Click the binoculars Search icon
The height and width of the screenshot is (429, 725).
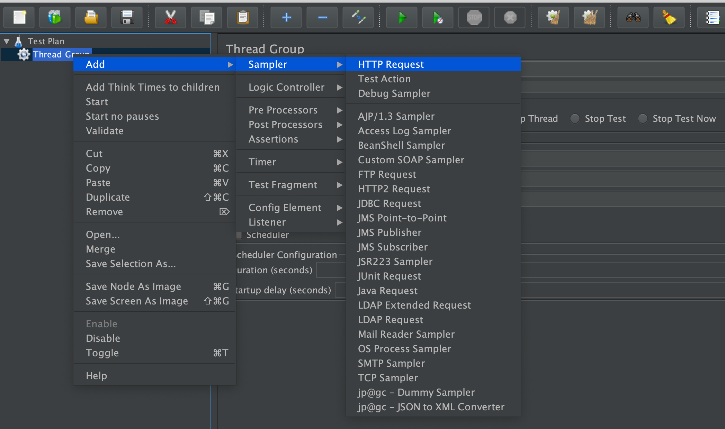click(x=633, y=17)
